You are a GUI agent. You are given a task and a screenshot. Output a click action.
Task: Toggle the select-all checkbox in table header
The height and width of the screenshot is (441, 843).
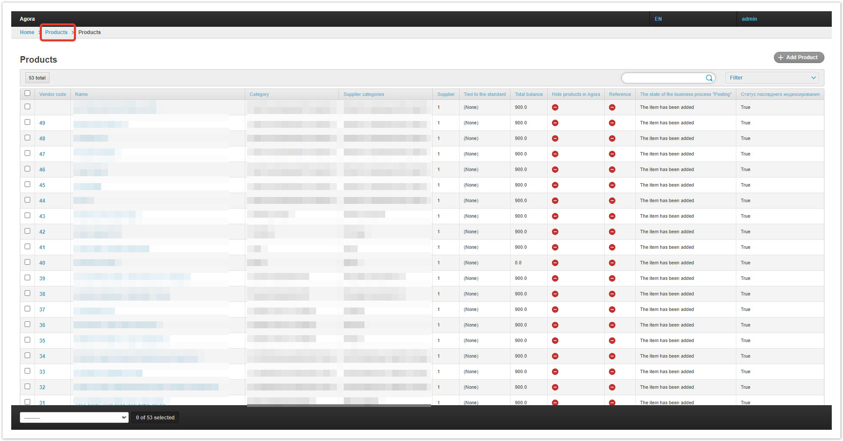pos(28,93)
